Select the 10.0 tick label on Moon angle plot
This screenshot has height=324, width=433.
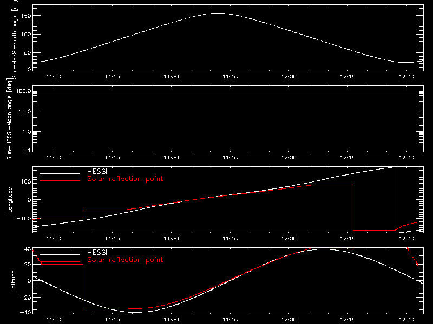tap(25, 112)
